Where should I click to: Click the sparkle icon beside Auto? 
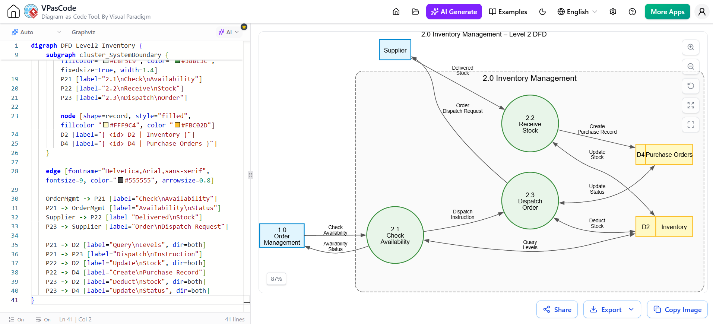(15, 32)
